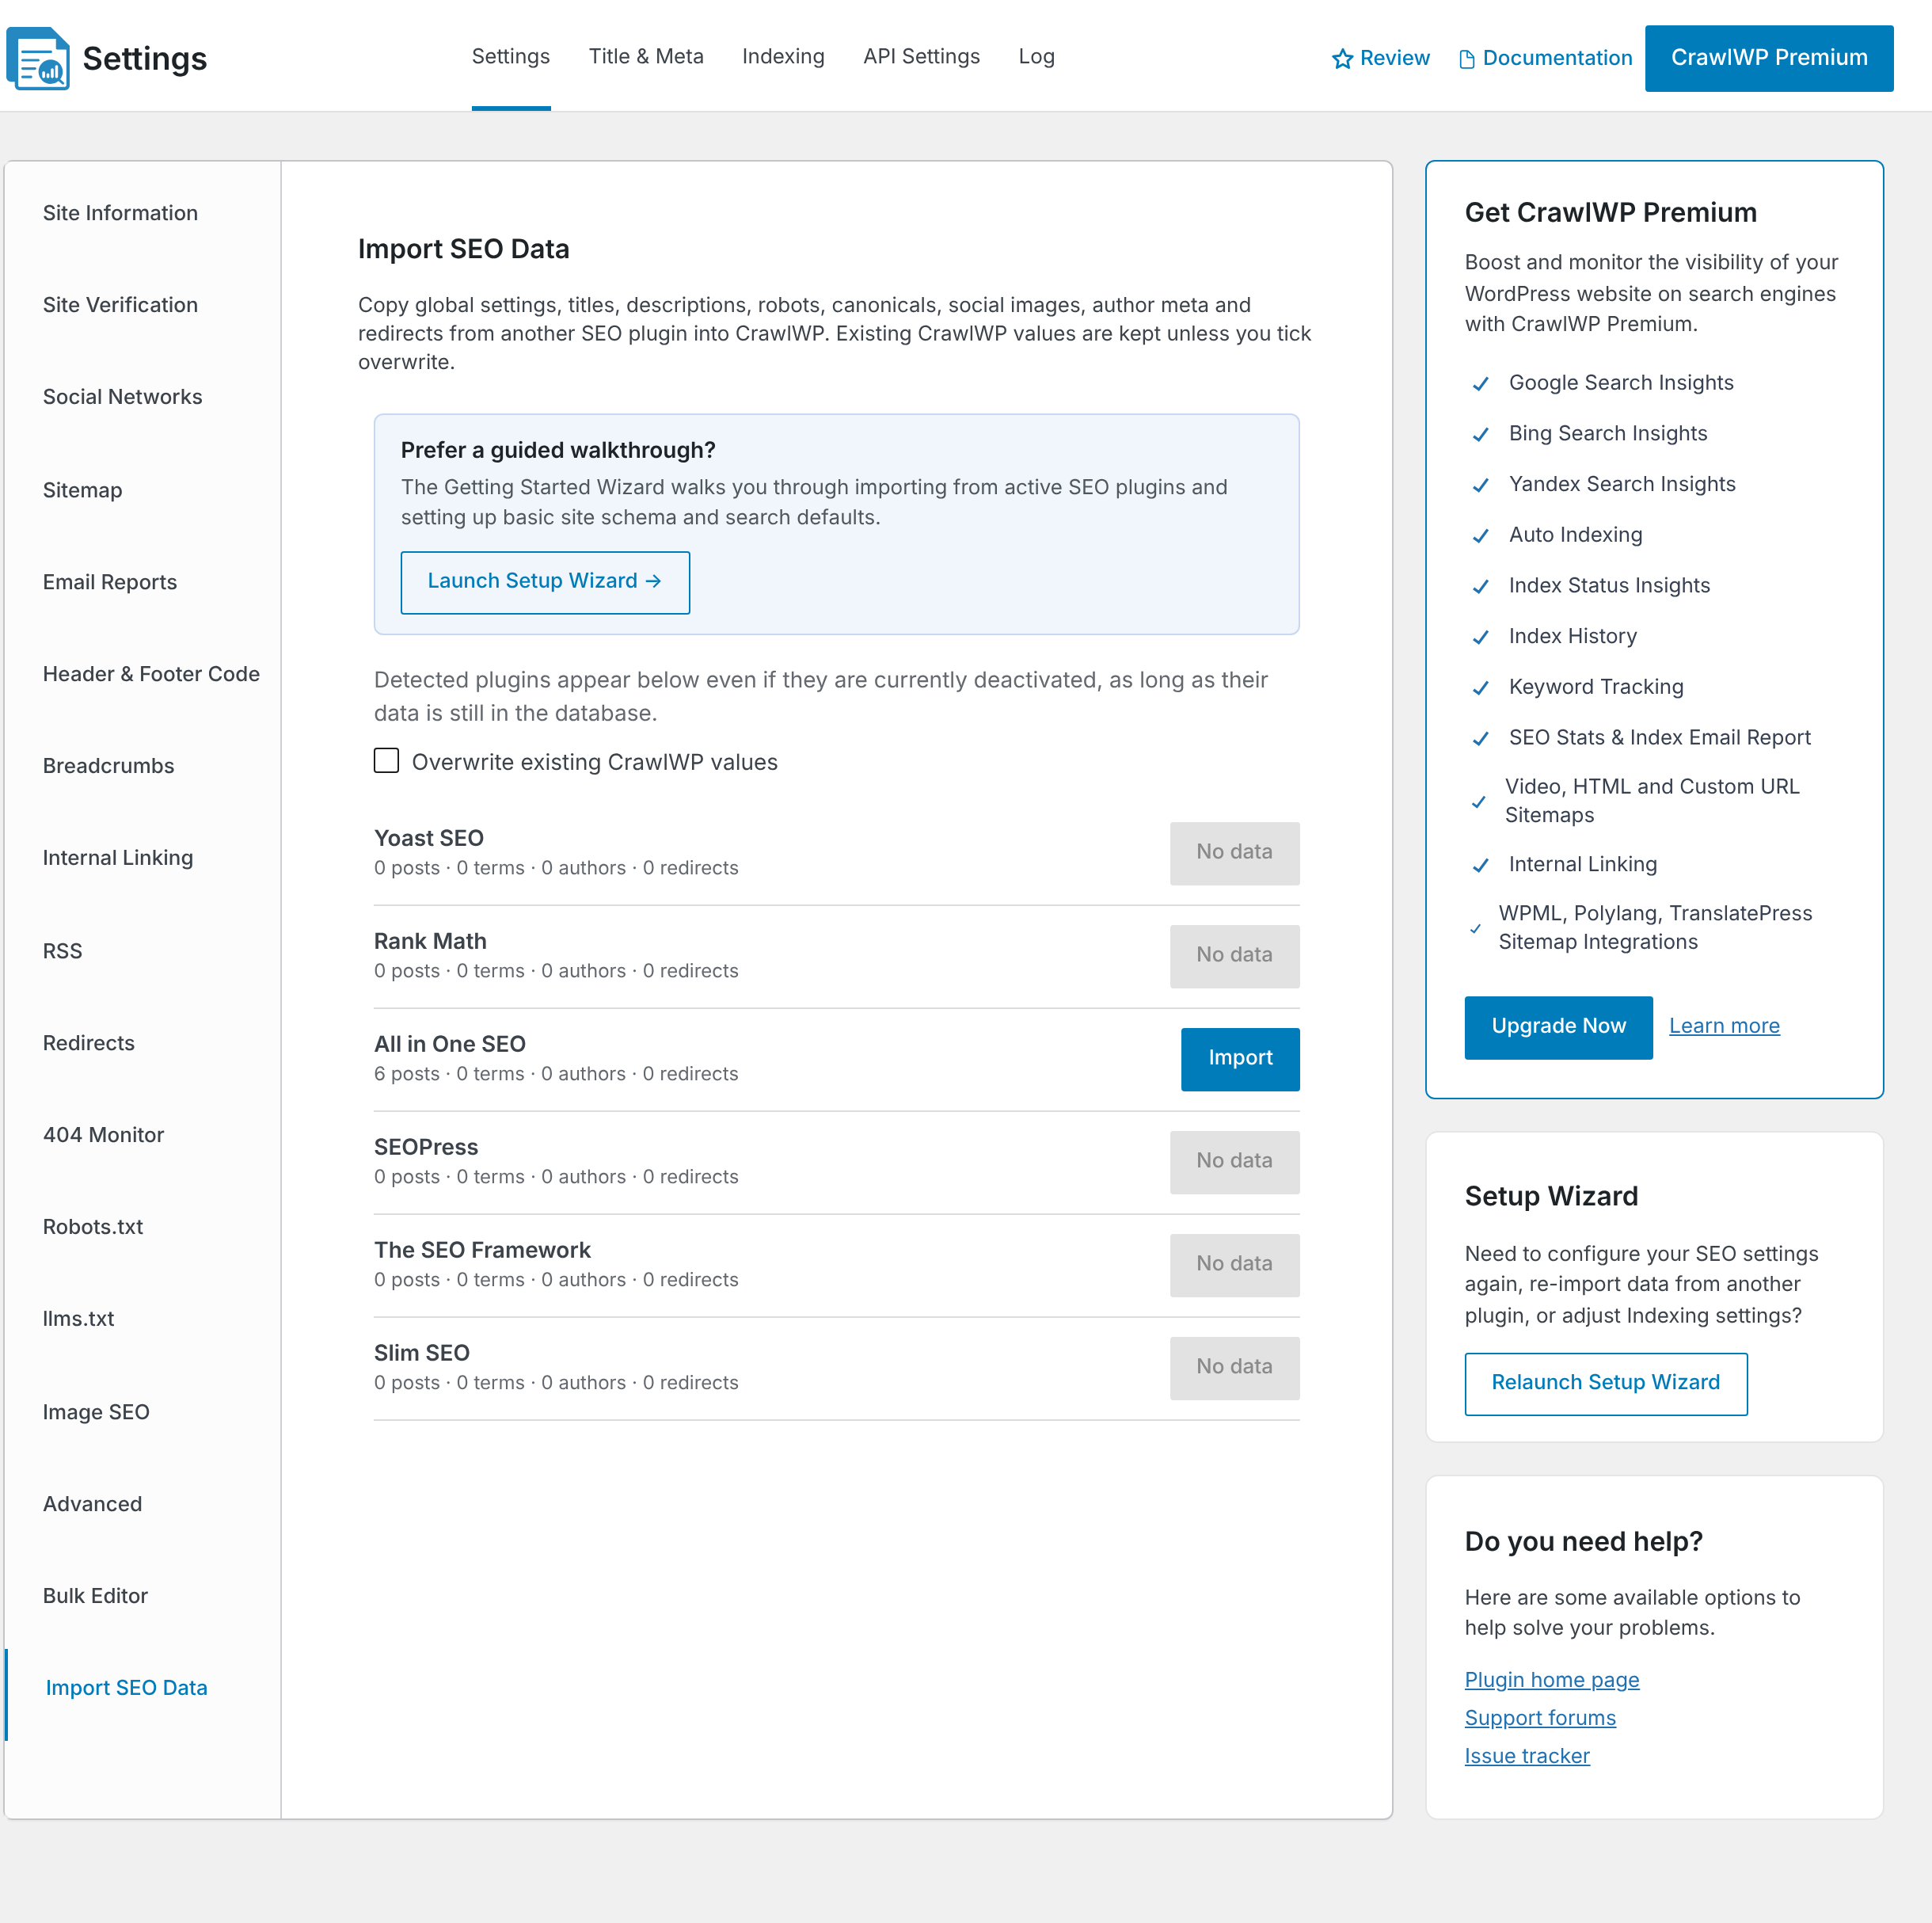This screenshot has height=1923, width=1932.
Task: Select llms.txt in the sidebar
Action: [79, 1319]
